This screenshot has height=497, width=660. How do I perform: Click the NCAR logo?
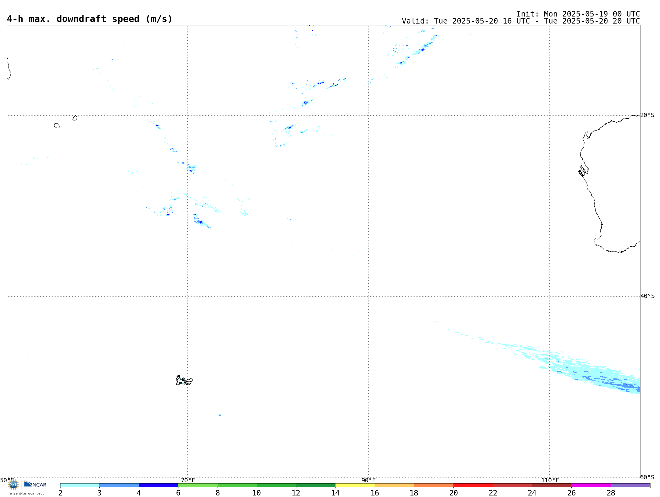coord(35,484)
